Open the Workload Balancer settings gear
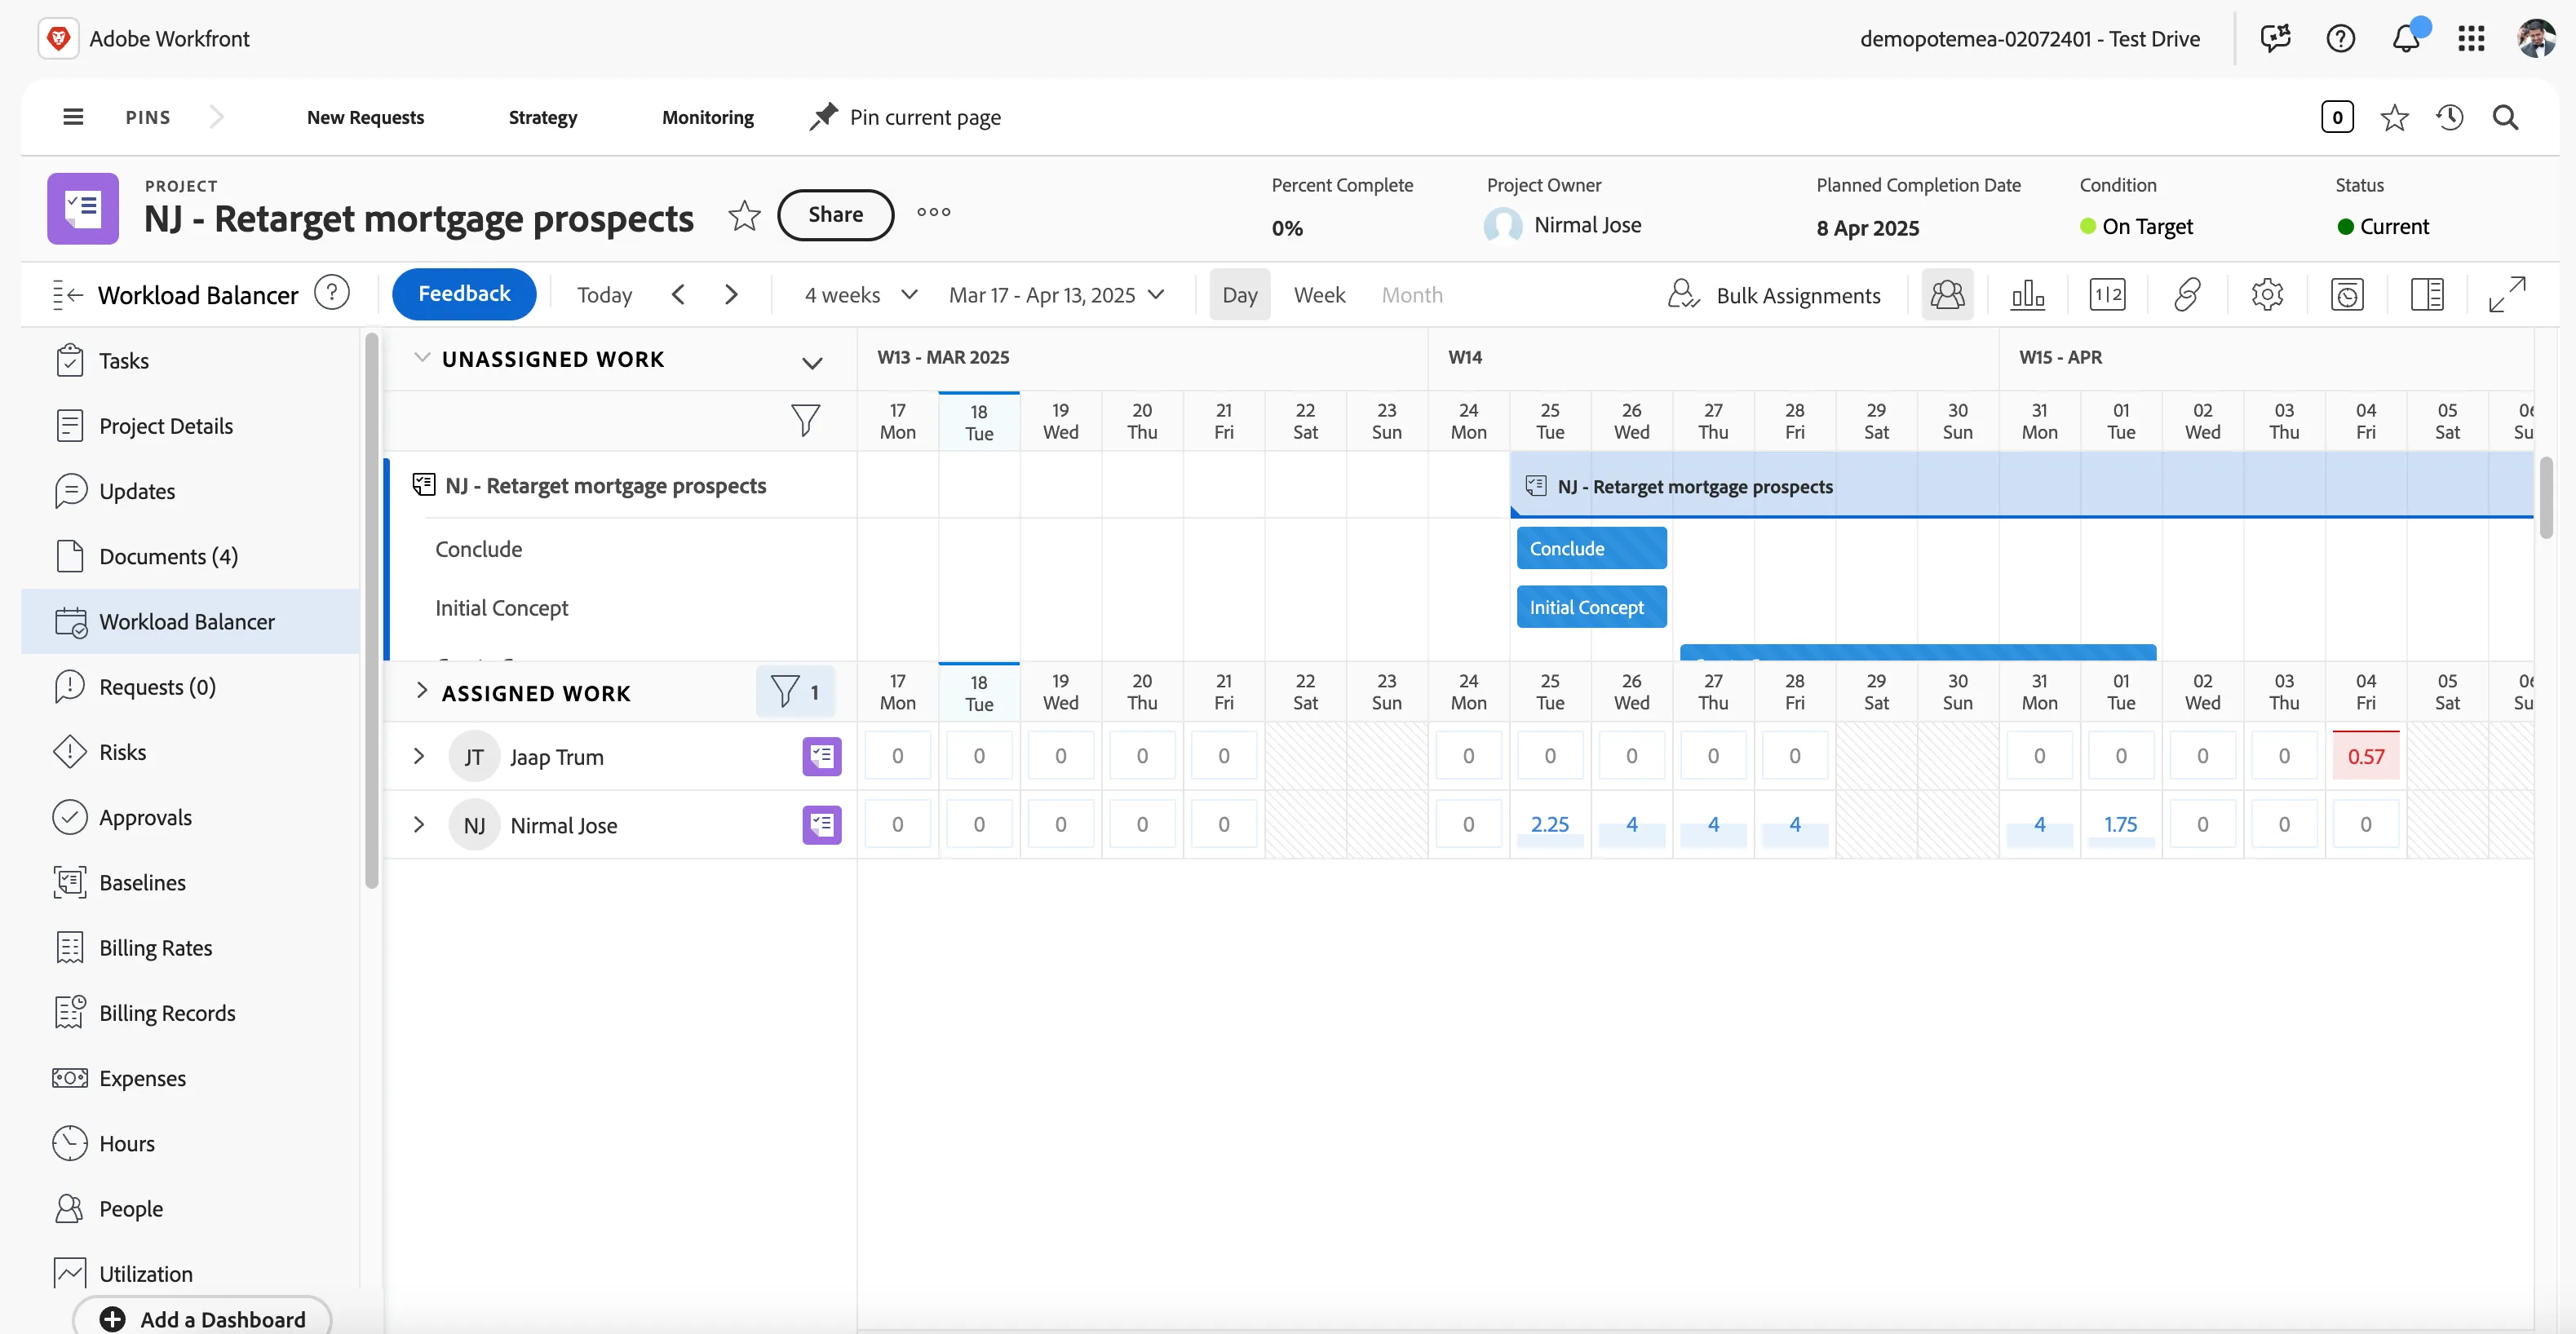This screenshot has width=2576, height=1334. click(2267, 295)
